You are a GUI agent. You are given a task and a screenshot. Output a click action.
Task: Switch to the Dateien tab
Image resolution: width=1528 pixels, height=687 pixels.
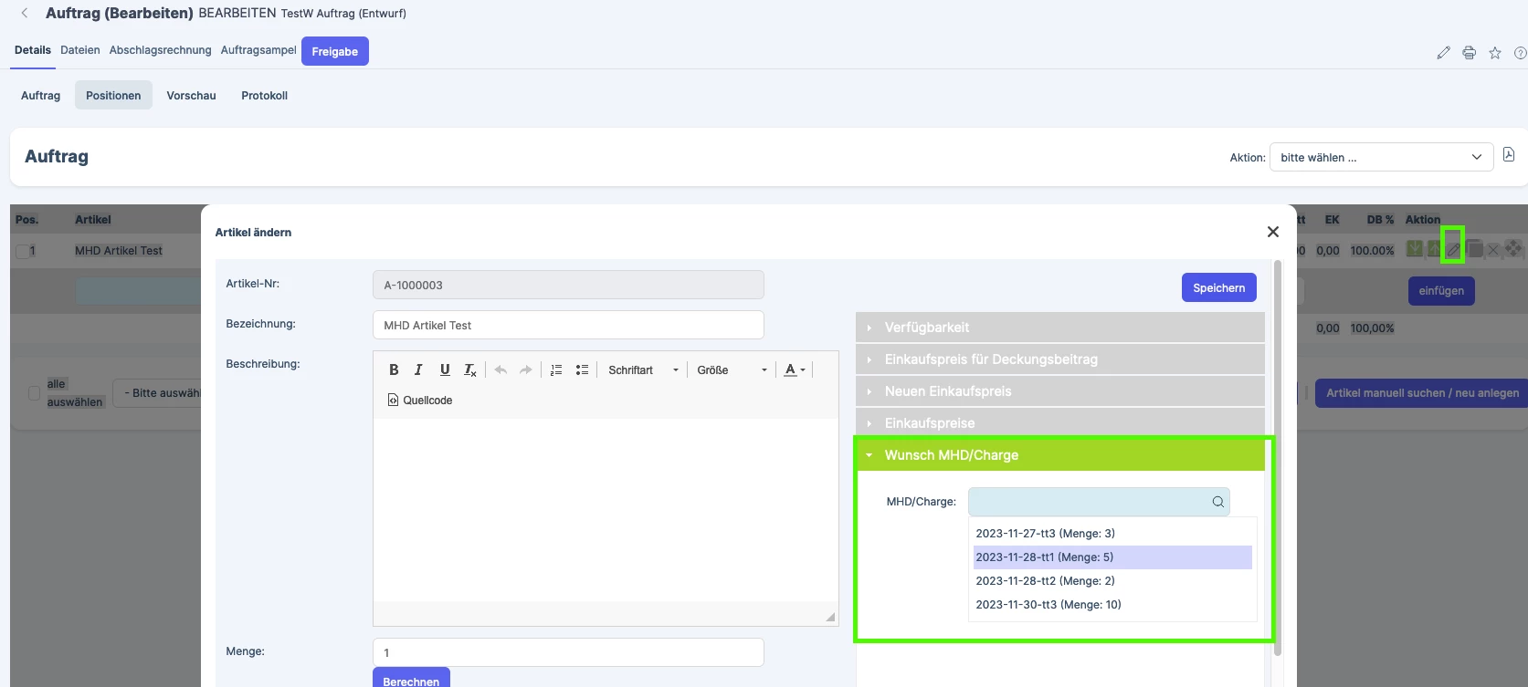coord(80,50)
